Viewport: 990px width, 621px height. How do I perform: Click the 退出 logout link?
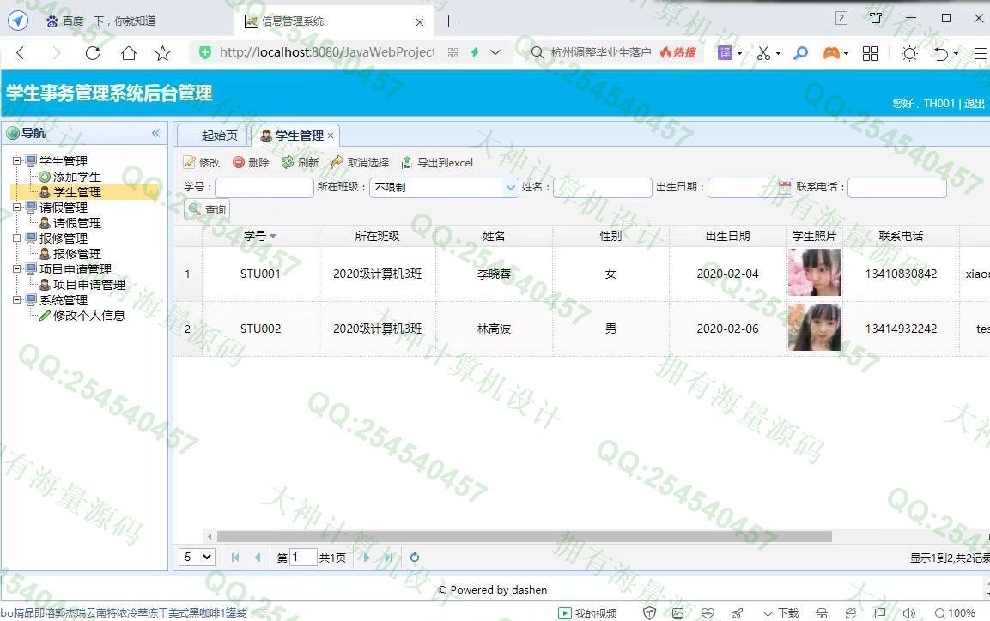coord(975,104)
